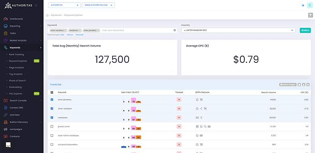Uncheck the silver jewellery checkbox

pos(52,100)
